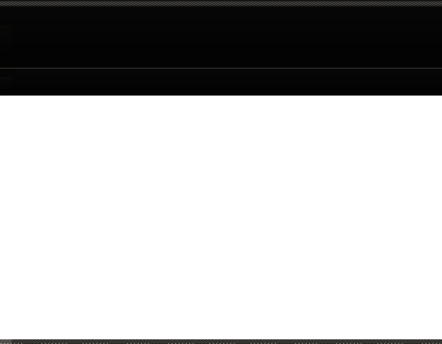442x344 pixels.
Task: Click the thin horizontal divider in black area
Action: 221,68
